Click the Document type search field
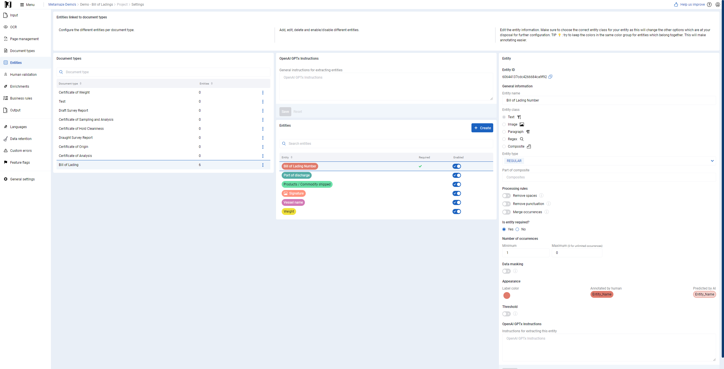Viewport: 724px width, 369px height. coord(163,72)
